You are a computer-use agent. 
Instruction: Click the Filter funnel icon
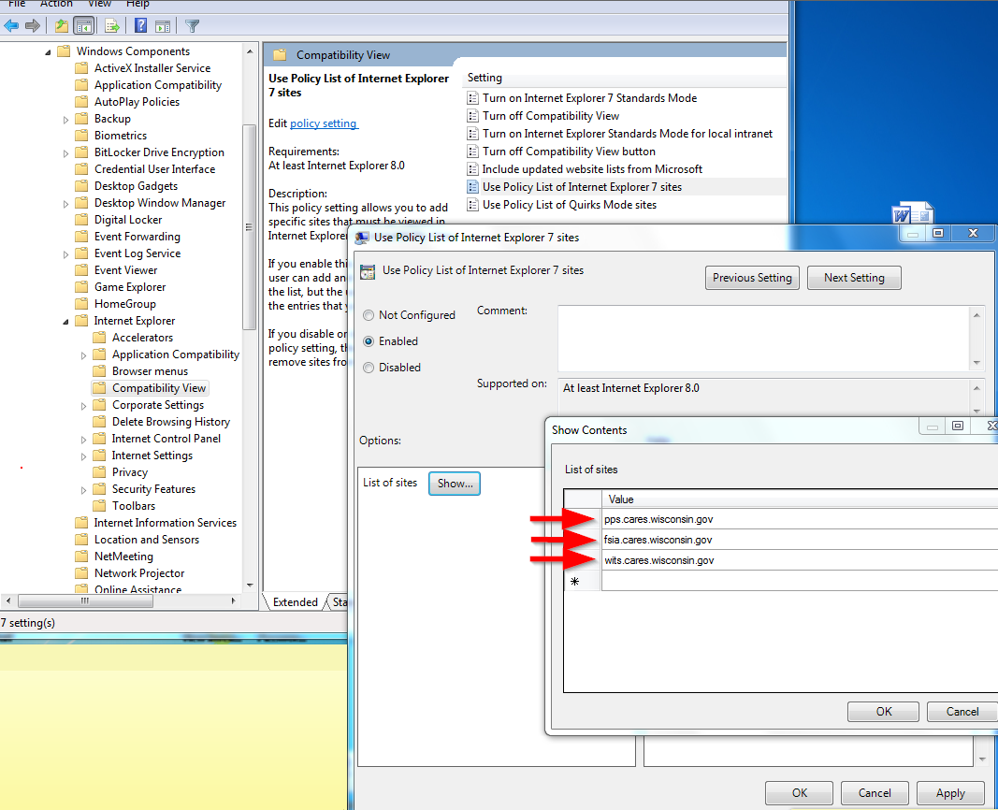pyautogui.click(x=193, y=26)
